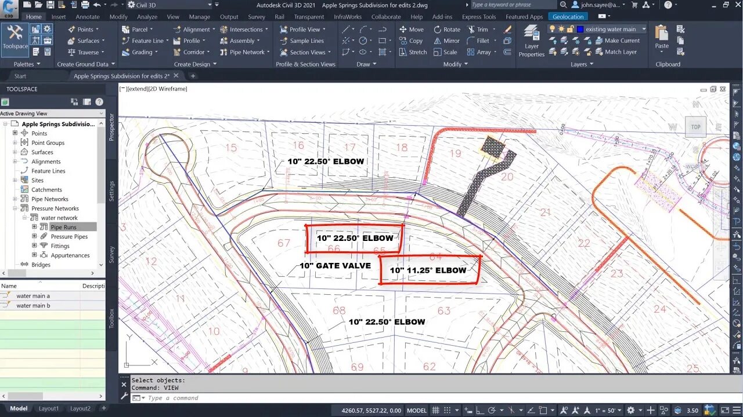Open the Active Drawing View dropdown
Screen dimensions: 743x417
(x=52, y=114)
